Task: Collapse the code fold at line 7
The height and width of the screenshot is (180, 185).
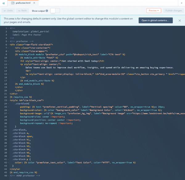Action: [8, 48]
